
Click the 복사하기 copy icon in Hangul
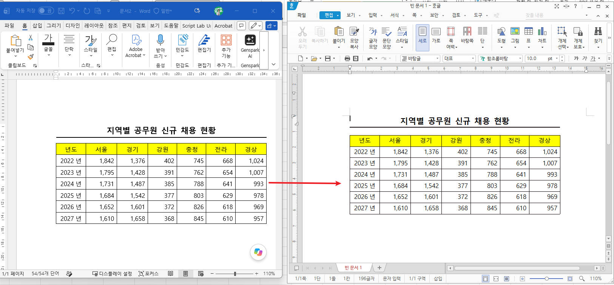(x=319, y=35)
